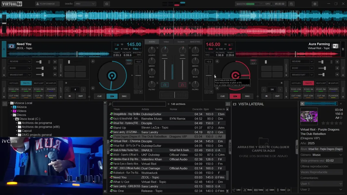Image resolution: width=347 pixels, height=195 pixels.
Task: Switch mixer to AUDIO tab
Action: [152, 42]
